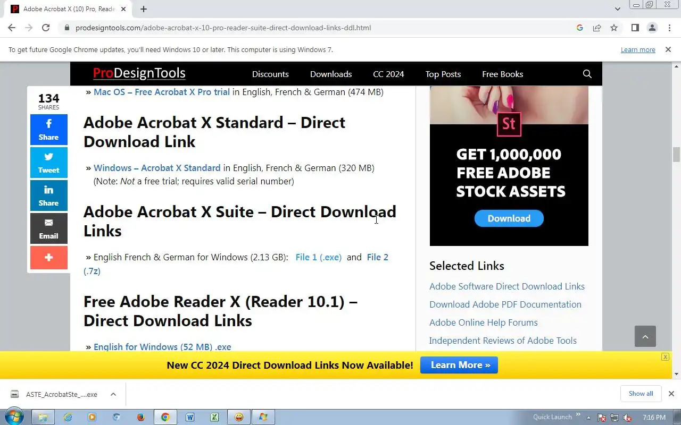Download Reader English for Windows .exe
This screenshot has height=425, width=681.
point(162,346)
